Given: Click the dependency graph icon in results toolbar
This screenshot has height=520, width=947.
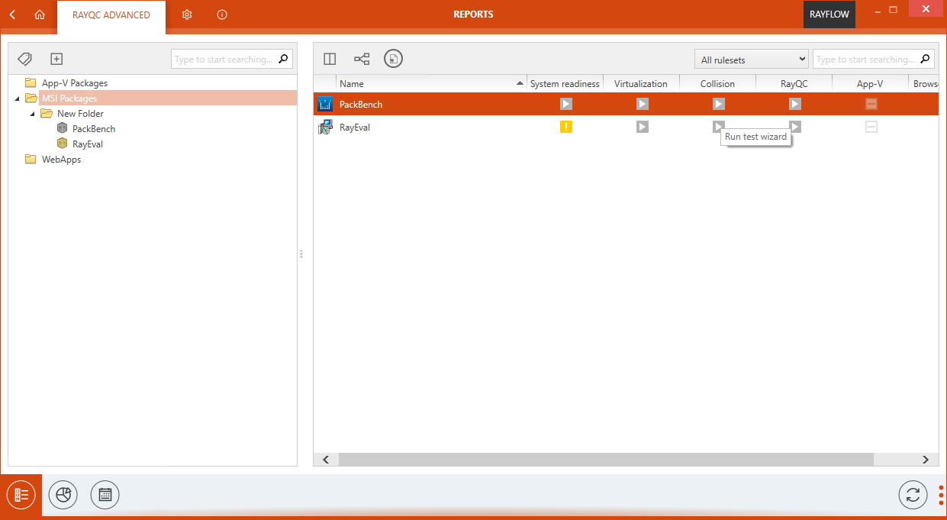Looking at the screenshot, I should [x=361, y=58].
